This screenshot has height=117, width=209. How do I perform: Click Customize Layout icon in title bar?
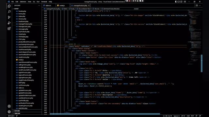(x=185, y=2)
